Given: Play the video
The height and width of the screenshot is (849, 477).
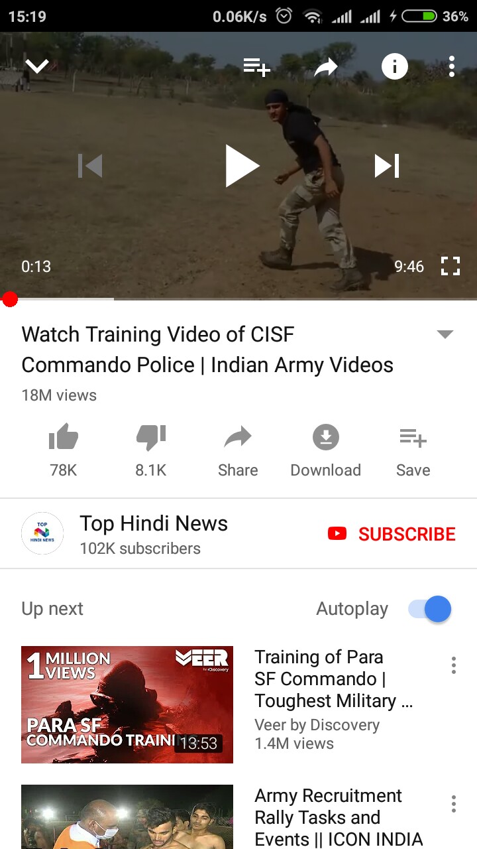Looking at the screenshot, I should (242, 166).
